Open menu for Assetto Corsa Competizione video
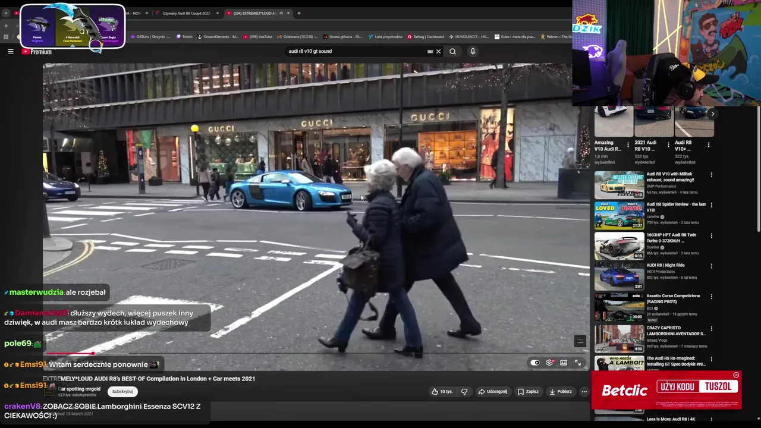Screen dimensions: 761x428 coord(711,297)
